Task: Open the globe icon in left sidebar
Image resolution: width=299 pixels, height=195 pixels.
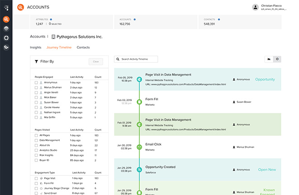Action: [x=6, y=29]
